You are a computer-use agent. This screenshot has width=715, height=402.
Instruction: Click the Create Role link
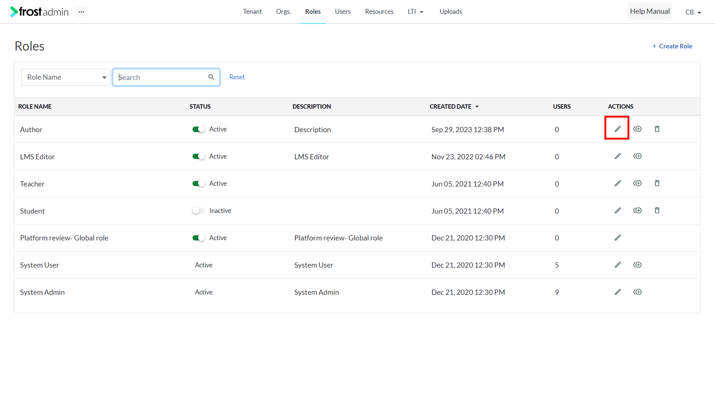pos(672,46)
